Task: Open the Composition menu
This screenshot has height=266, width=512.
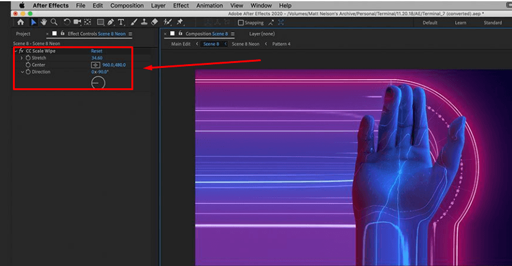Action: pyautogui.click(x=127, y=6)
